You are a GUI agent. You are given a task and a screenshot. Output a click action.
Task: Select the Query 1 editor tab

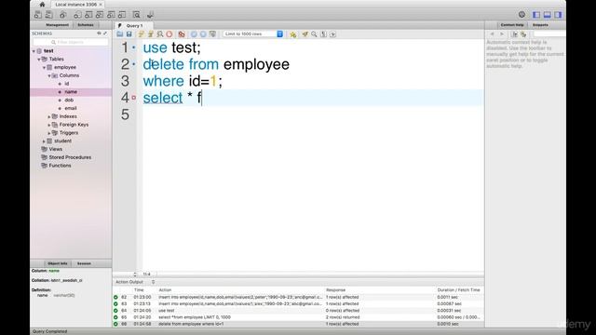click(x=134, y=25)
